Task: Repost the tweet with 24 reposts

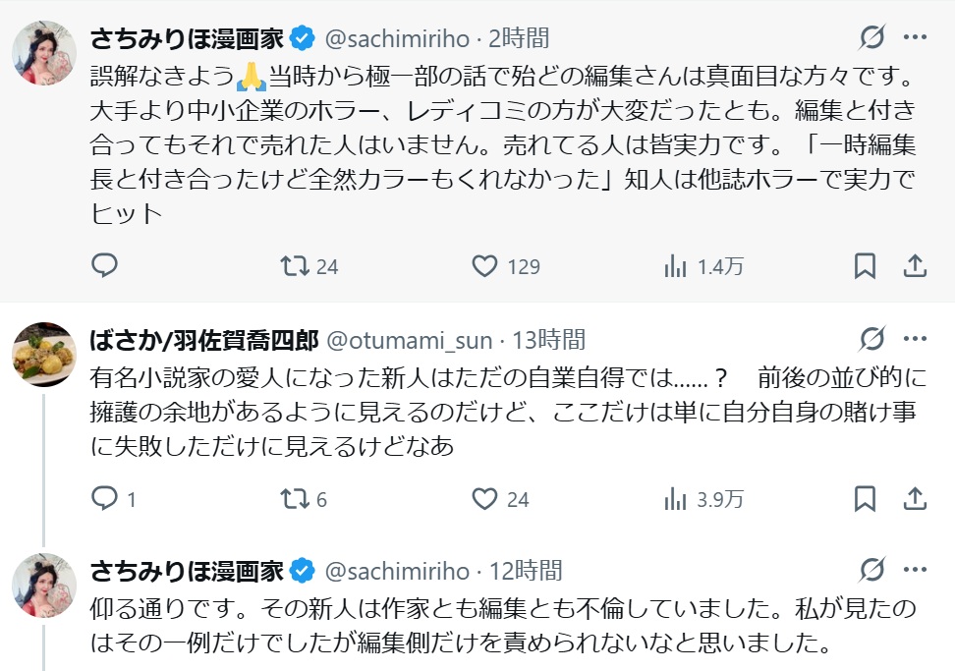Action: 294,265
